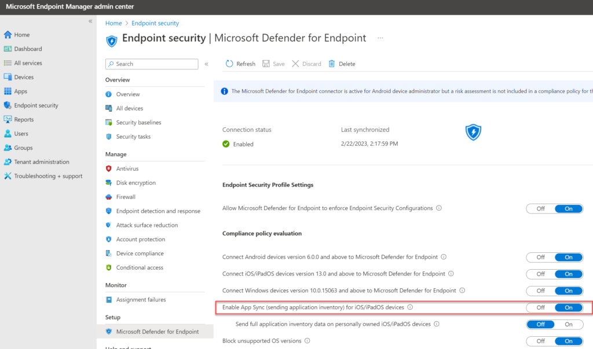Click info icon after Connect Windows devices setting
The width and height of the screenshot is (593, 349).
coord(462,291)
